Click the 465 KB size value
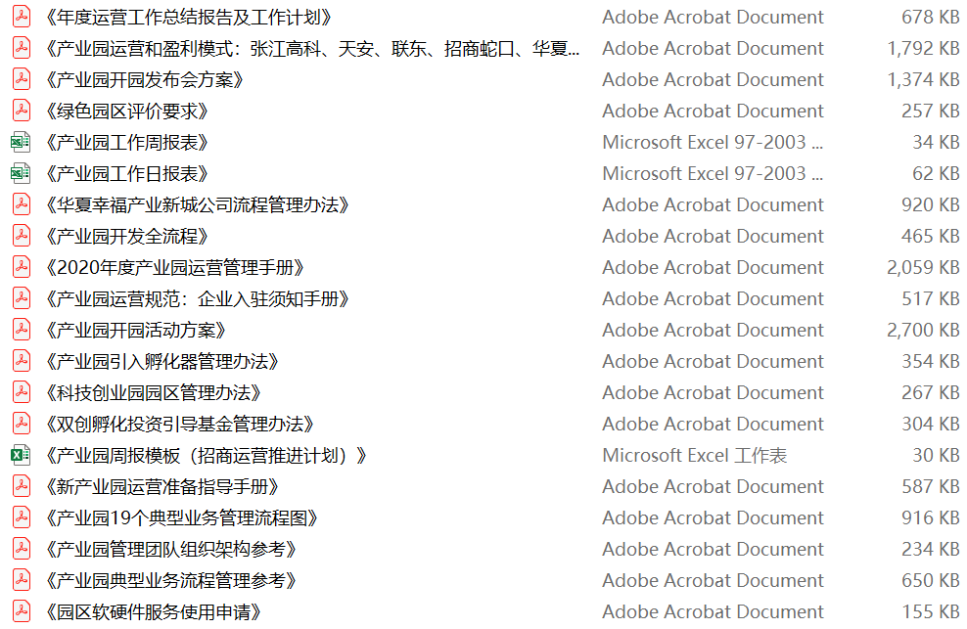967x629 pixels. pyautogui.click(x=930, y=237)
